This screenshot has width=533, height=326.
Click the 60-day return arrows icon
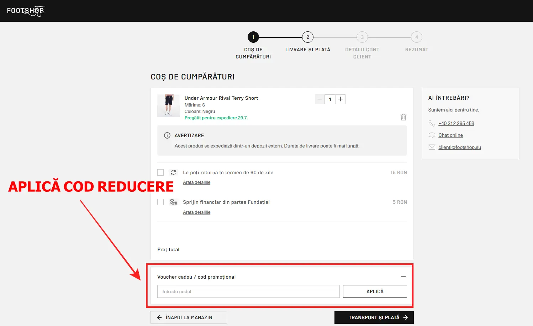(x=173, y=172)
